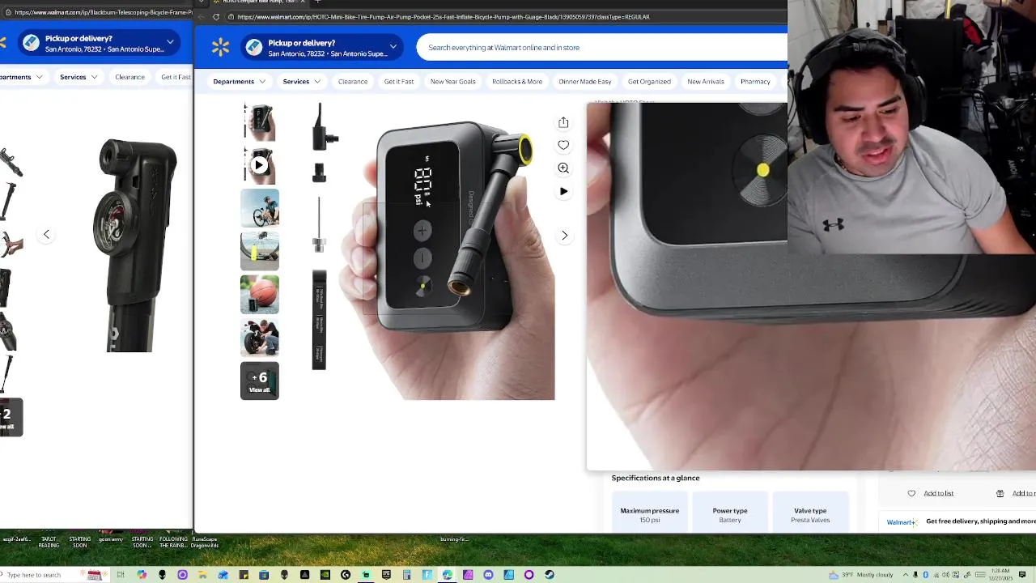Open NVIDIA app from the taskbar

(x=325, y=574)
